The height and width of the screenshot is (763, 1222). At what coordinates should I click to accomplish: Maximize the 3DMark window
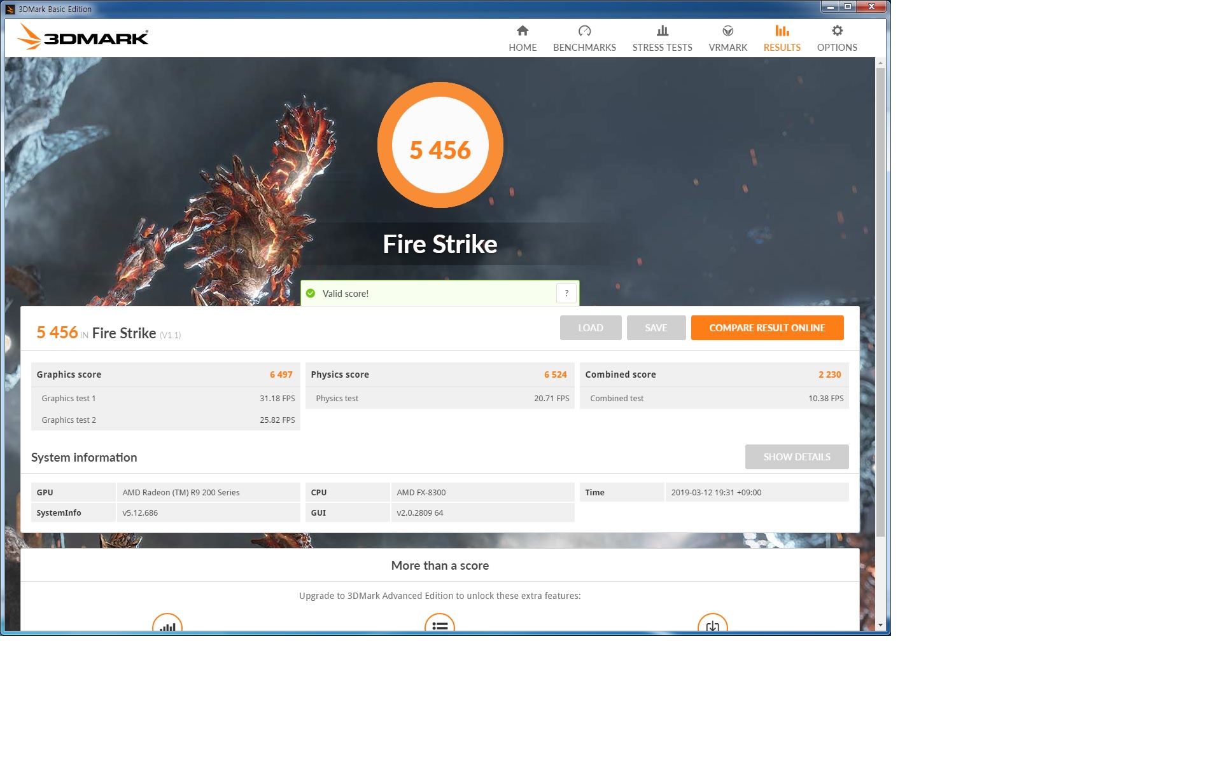848,7
